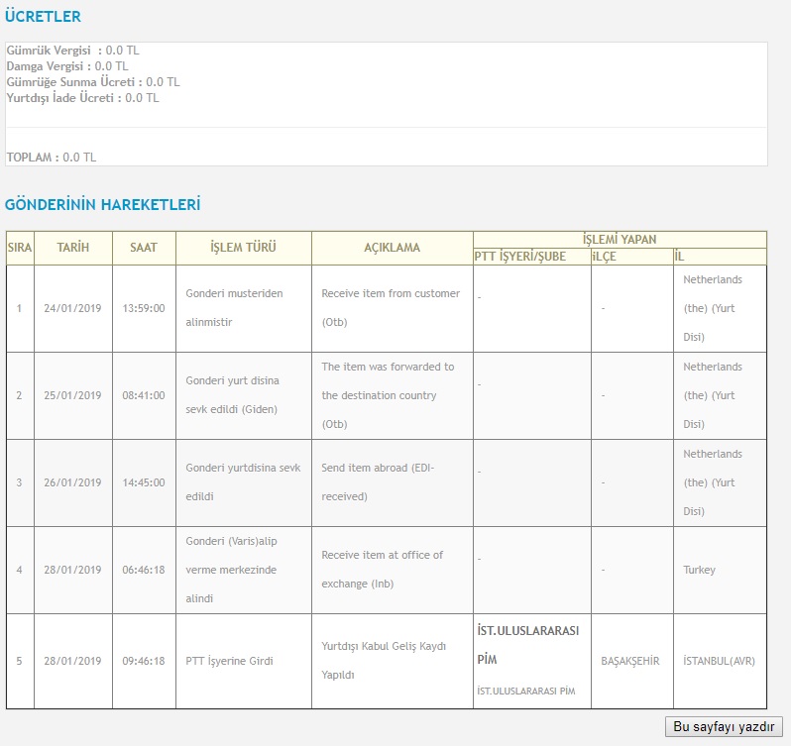Click the TARİH column header

point(73,248)
